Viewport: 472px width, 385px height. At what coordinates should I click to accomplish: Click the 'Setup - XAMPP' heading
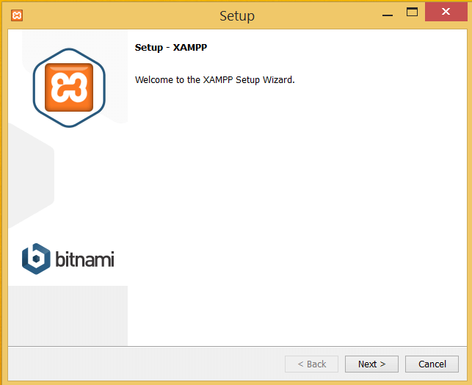point(171,48)
